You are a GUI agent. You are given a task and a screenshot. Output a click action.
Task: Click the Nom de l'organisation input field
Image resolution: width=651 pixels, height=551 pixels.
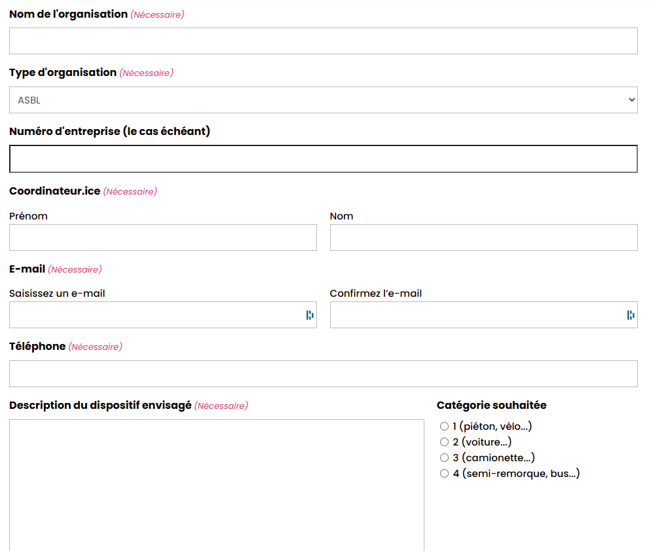point(324,41)
